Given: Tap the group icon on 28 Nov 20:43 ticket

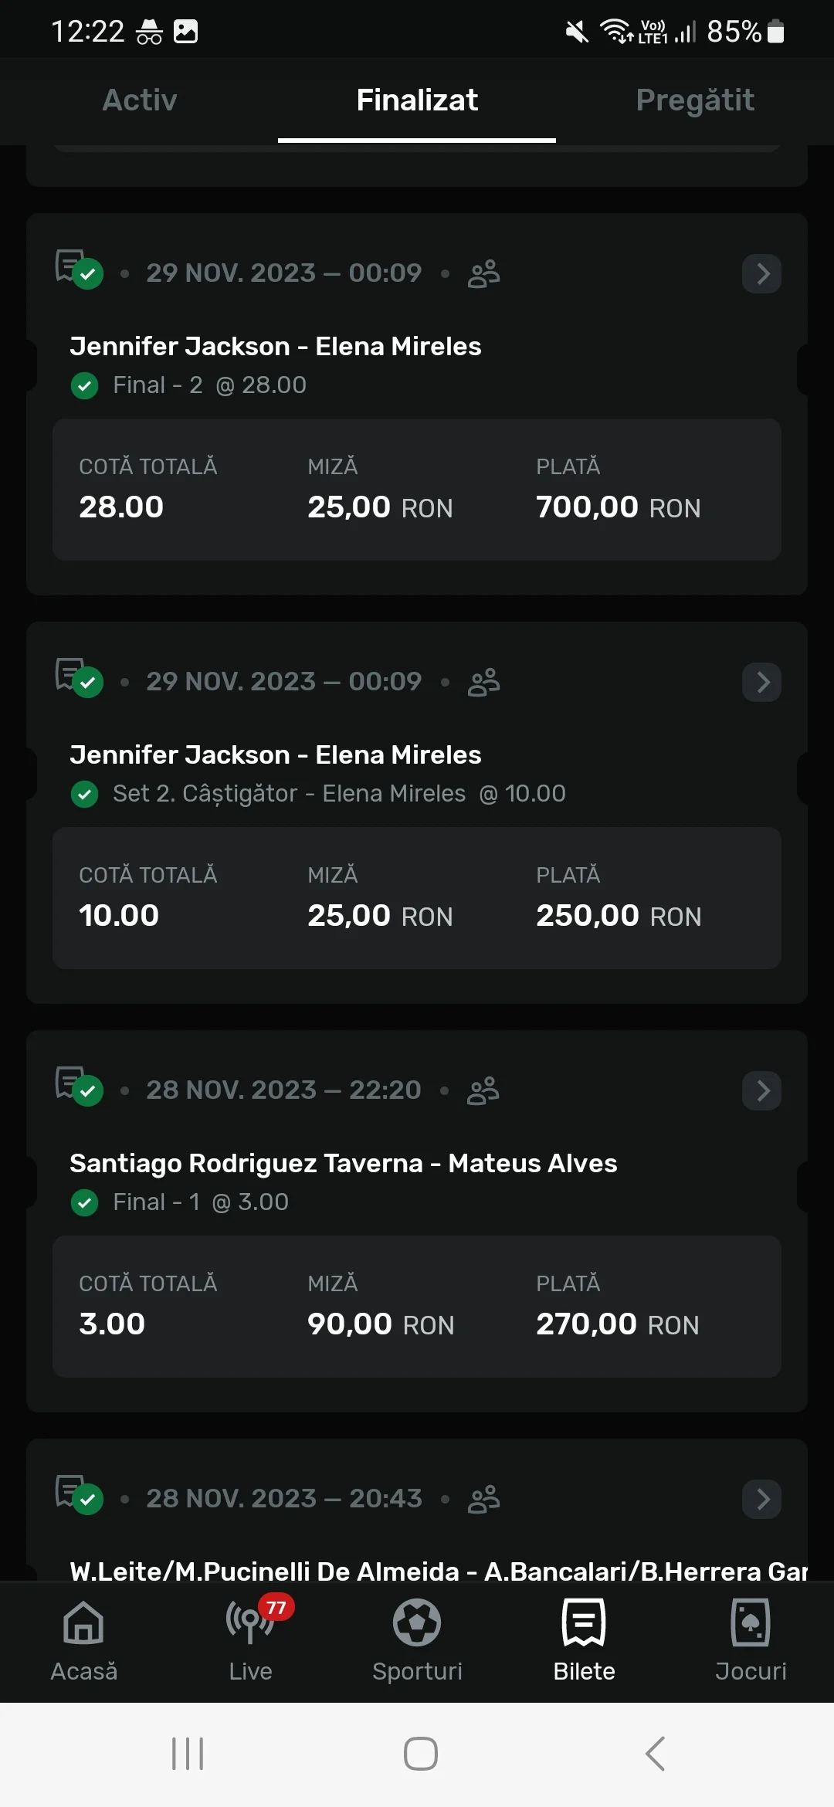Looking at the screenshot, I should click(484, 1499).
